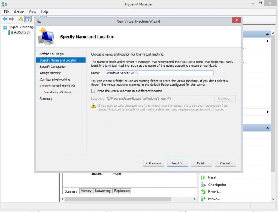Click the horizontal scrollbar in details pane
The height and width of the screenshot is (212, 278).
coord(118,199)
